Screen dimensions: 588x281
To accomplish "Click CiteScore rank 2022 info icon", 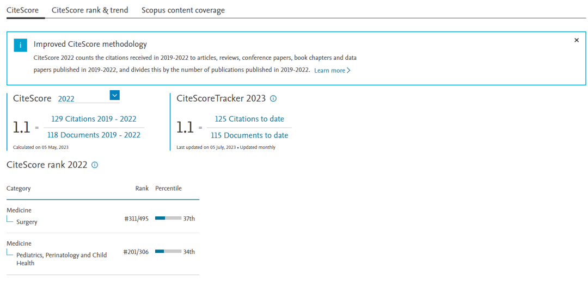I will 95,165.
